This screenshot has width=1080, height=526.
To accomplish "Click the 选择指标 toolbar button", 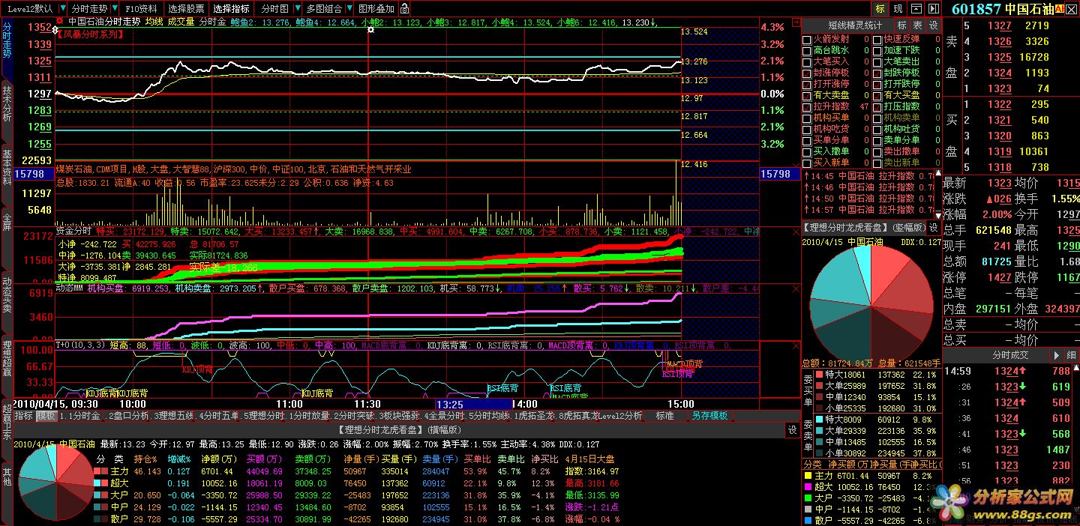I will point(231,9).
